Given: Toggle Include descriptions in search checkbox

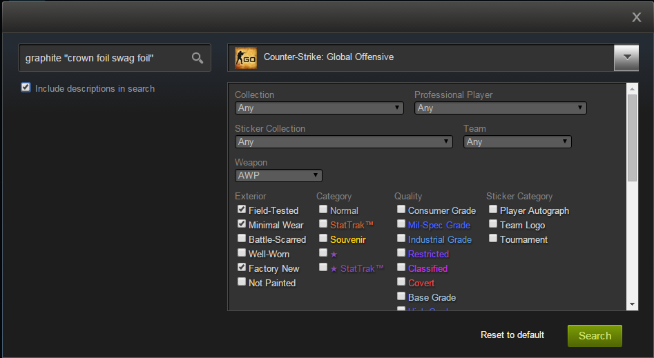Looking at the screenshot, I should tap(26, 88).
